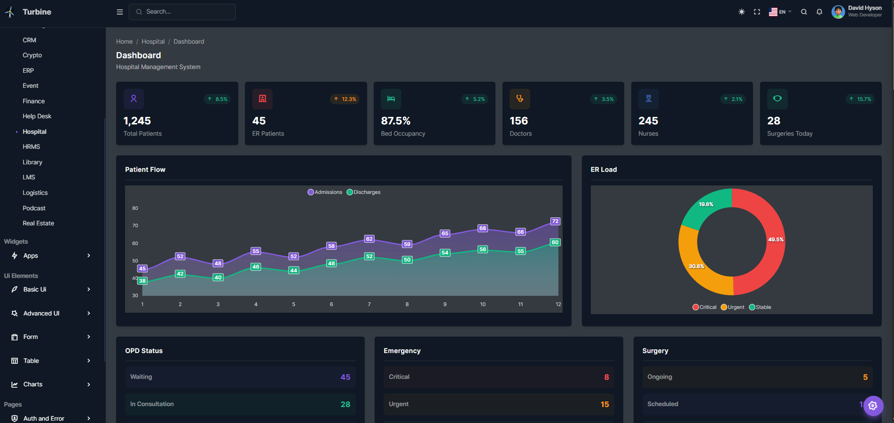Expand the Charts sidebar section

click(x=33, y=384)
